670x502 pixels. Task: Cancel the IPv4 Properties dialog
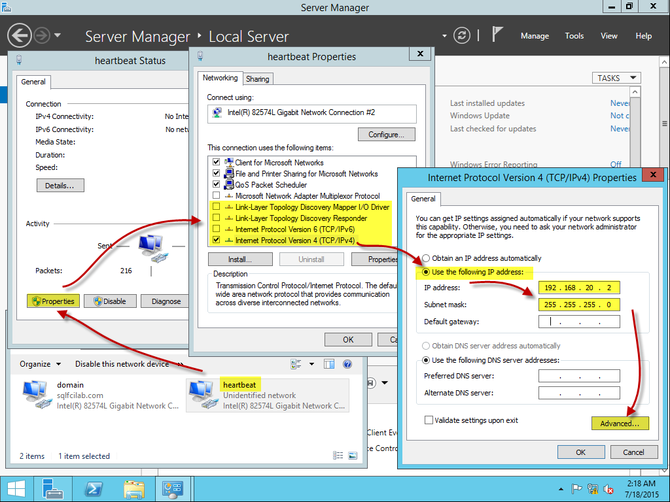point(633,452)
